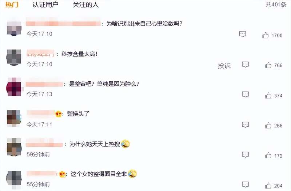291x191 pixels.
Task: Reply to 是整容吧 comment
Action: pos(245,94)
